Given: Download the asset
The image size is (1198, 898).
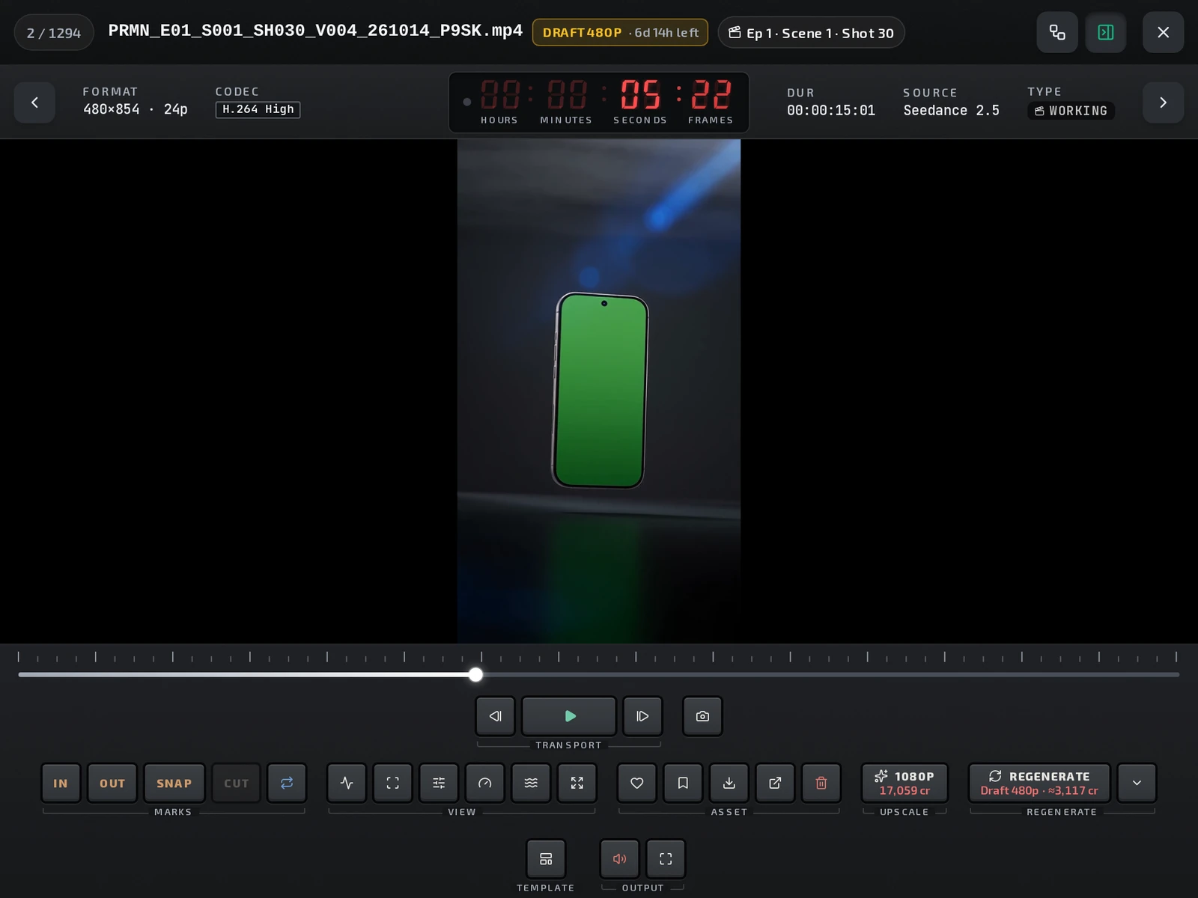Looking at the screenshot, I should click(729, 783).
